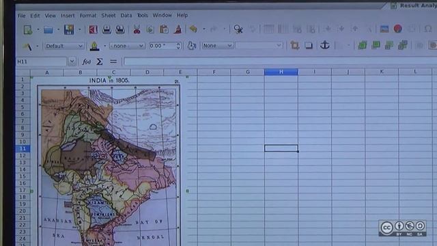Open the Sheet menu
The width and height of the screenshot is (437, 246).
click(x=109, y=15)
